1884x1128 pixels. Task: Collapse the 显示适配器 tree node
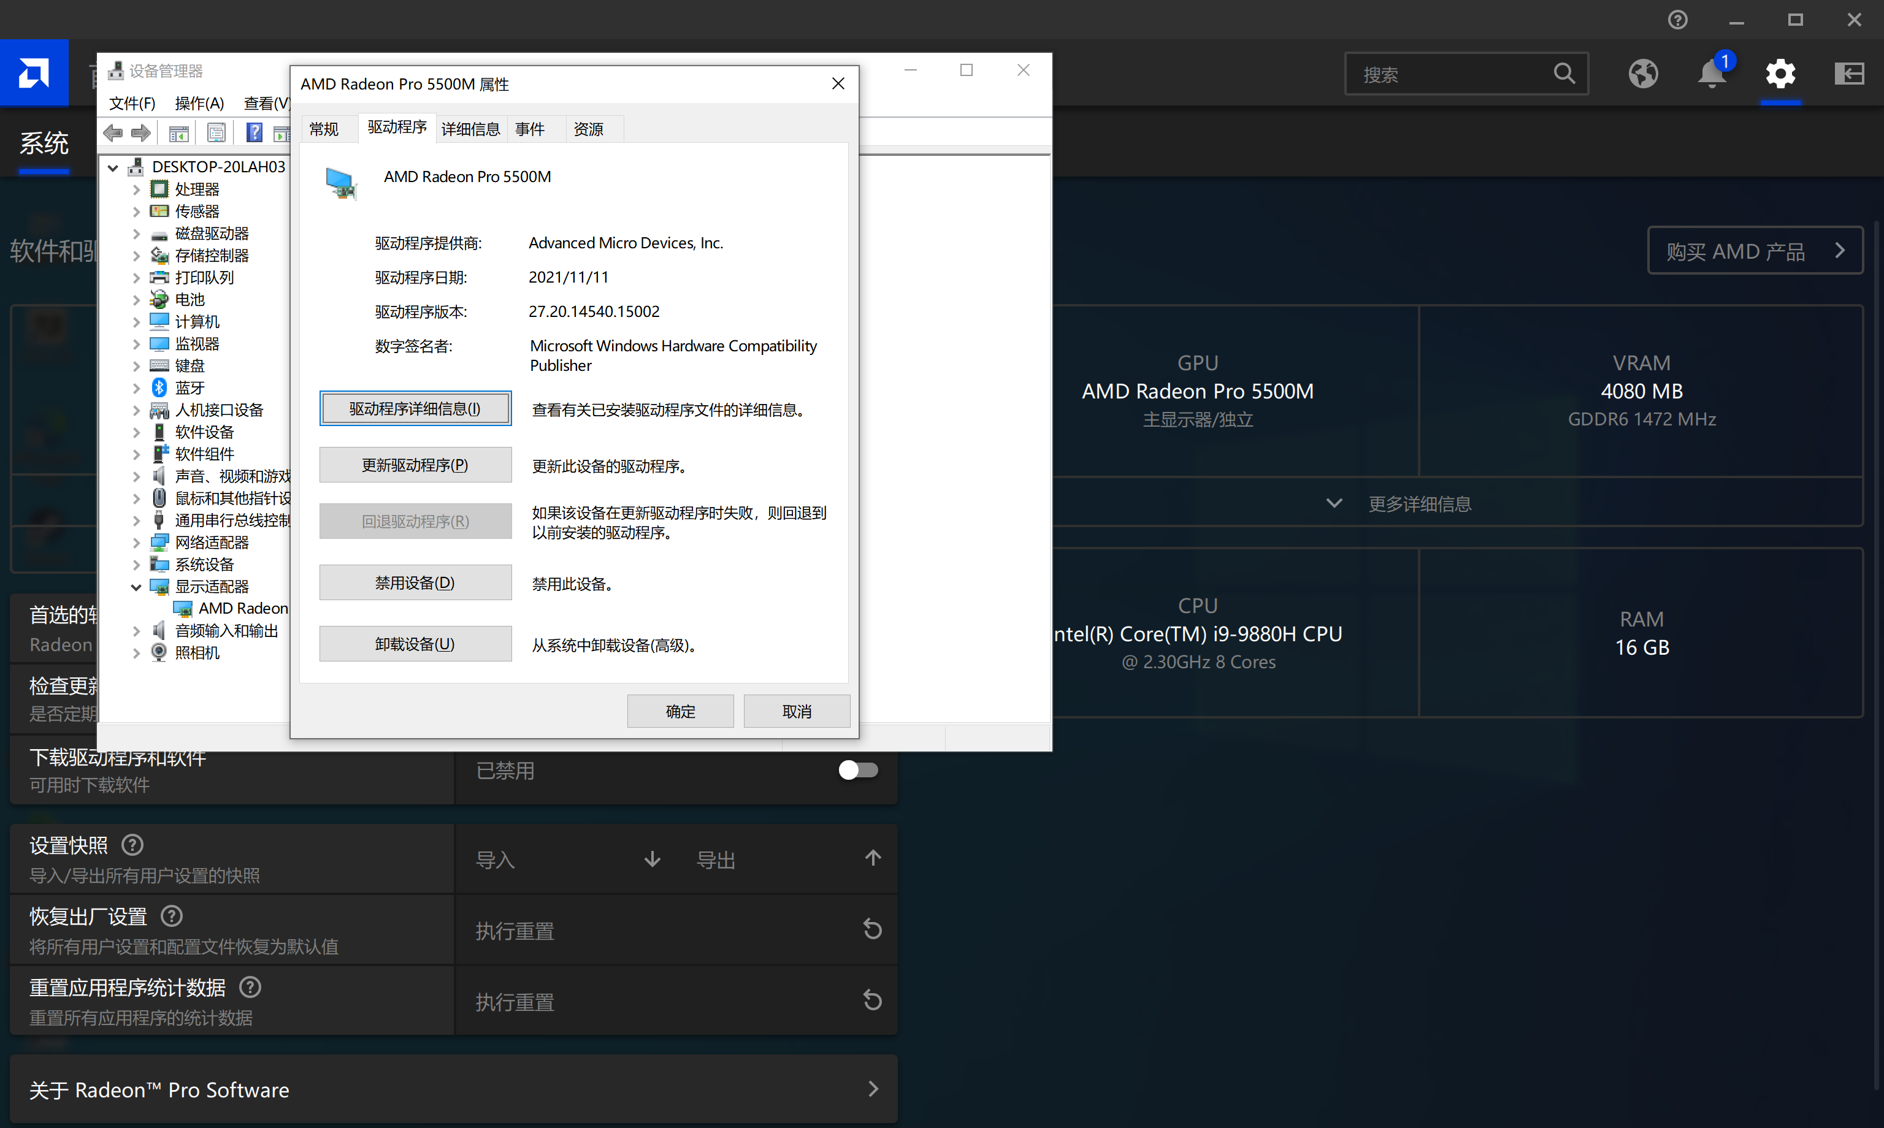(136, 587)
